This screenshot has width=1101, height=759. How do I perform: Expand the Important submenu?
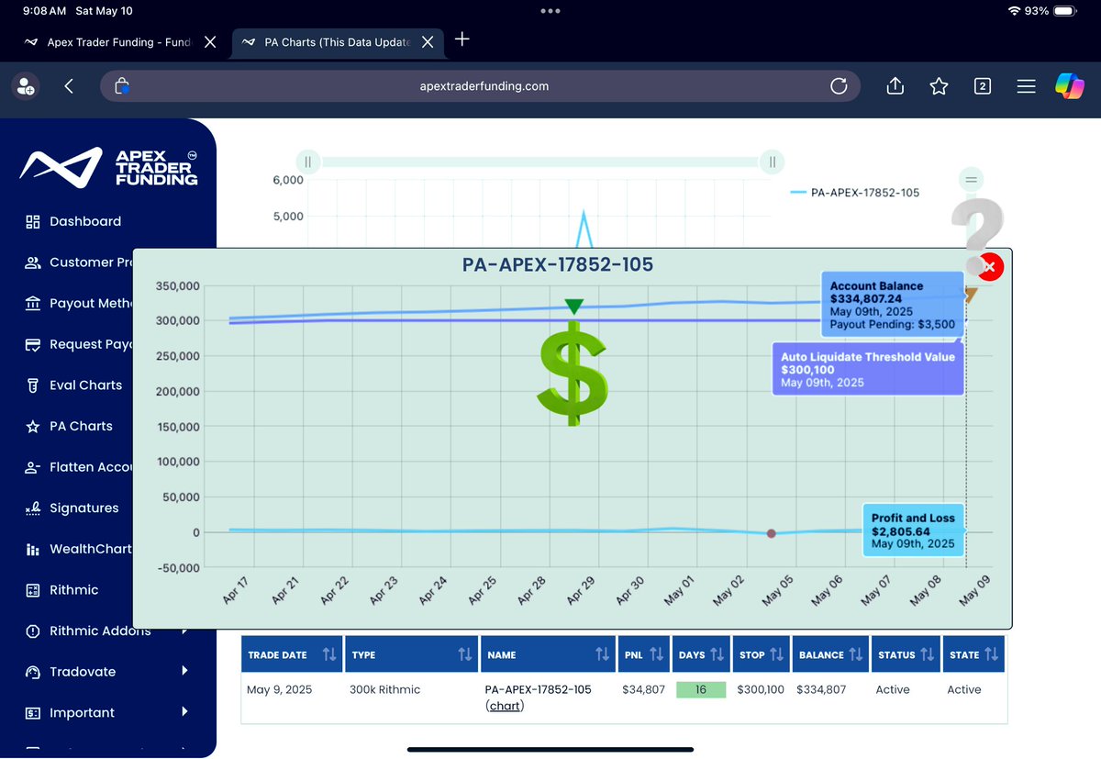click(x=184, y=712)
